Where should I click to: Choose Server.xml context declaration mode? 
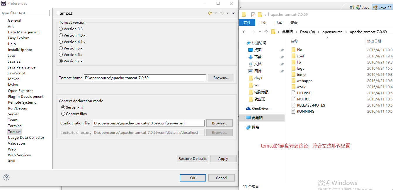point(63,107)
